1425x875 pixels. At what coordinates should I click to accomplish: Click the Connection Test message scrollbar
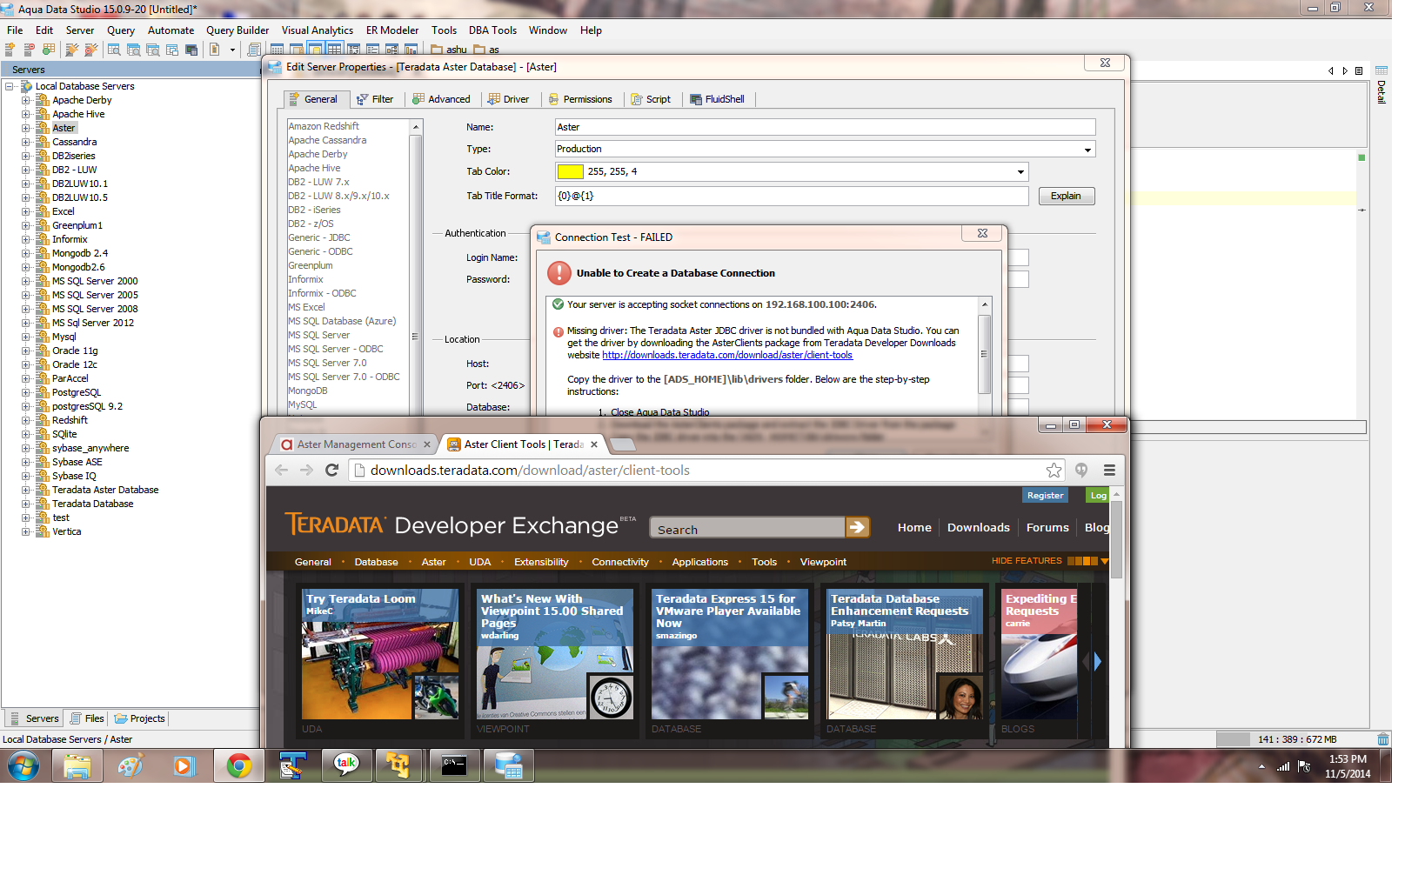(x=985, y=355)
